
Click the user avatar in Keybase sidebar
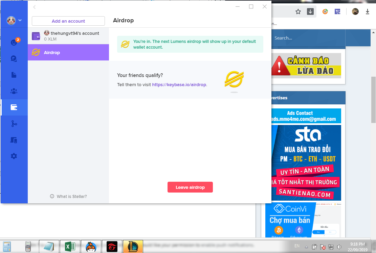(11, 21)
